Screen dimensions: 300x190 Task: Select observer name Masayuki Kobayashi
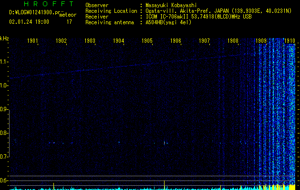click(x=171, y=5)
